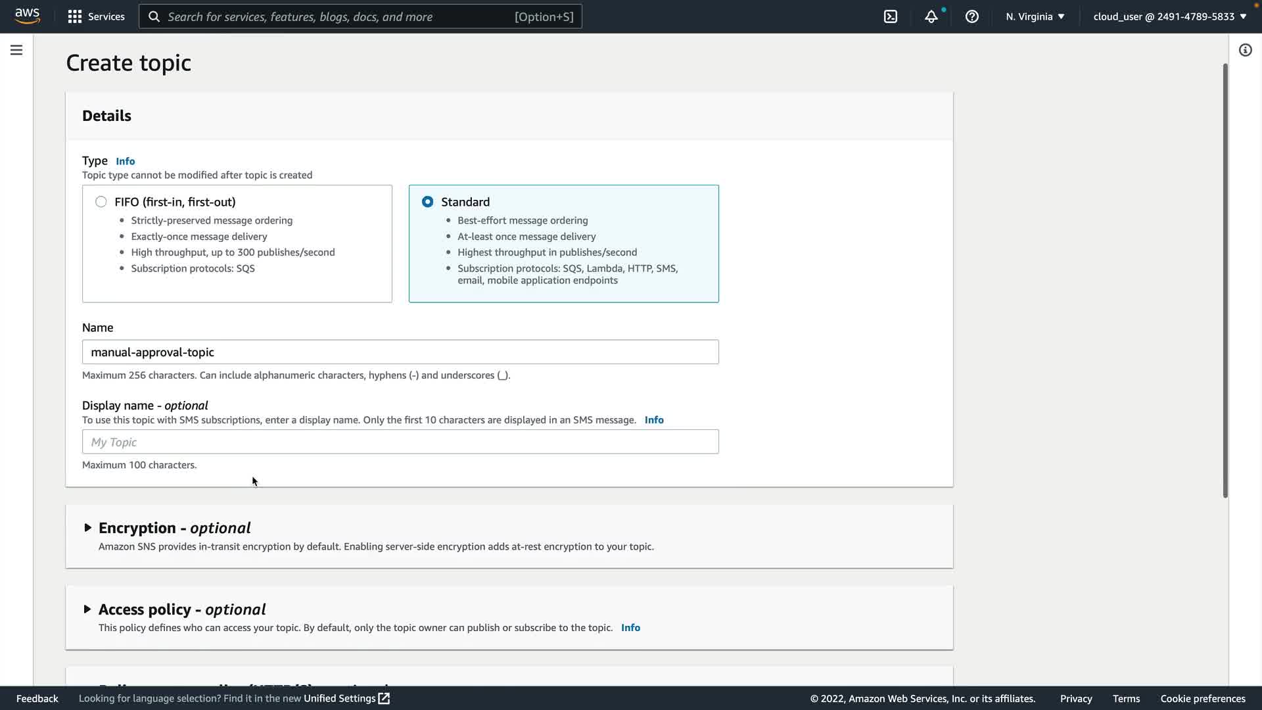Screen dimensions: 1262x710
Task: Launch the CloudShell terminal icon
Action: (890, 16)
